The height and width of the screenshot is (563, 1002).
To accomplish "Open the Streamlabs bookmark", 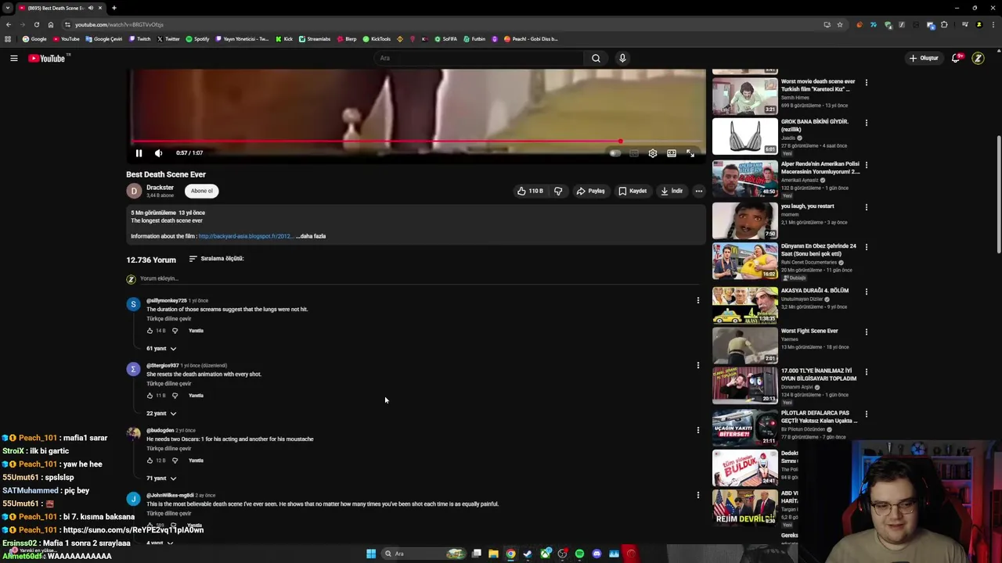I will 315,39.
